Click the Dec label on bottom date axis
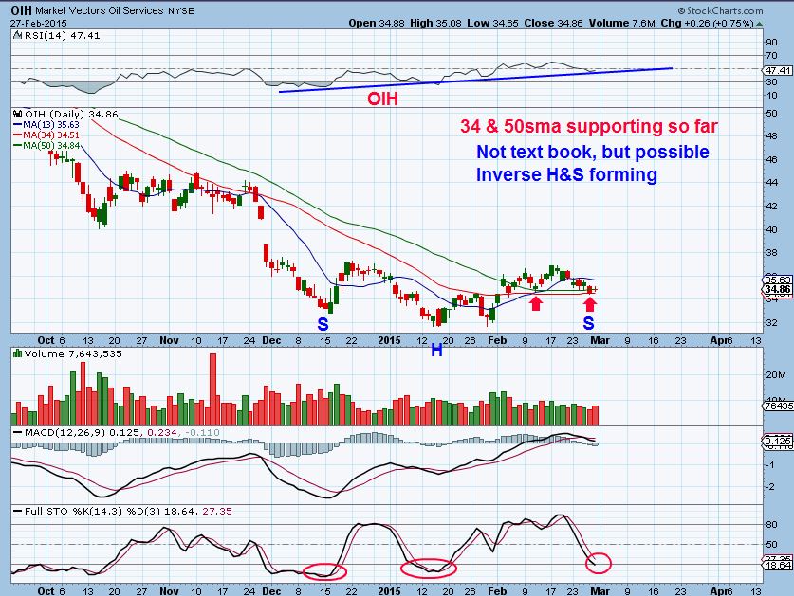This screenshot has height=596, width=794. (x=271, y=591)
